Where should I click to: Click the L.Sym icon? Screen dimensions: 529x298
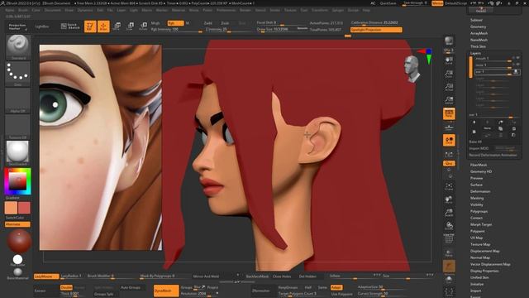[449, 155]
